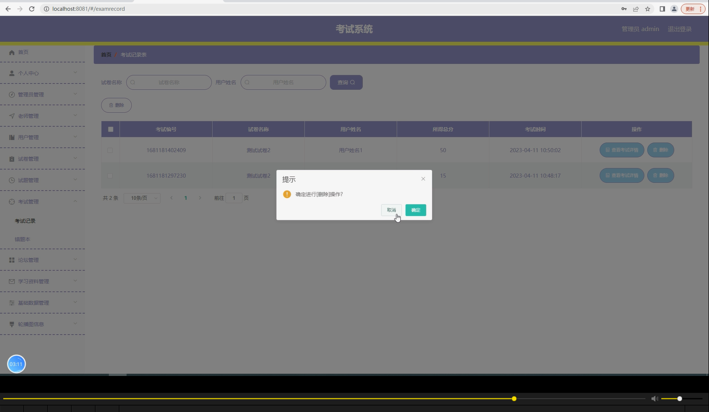The height and width of the screenshot is (412, 709).
Task: Click the 用户管理 sidebar icon
Action: click(x=12, y=138)
